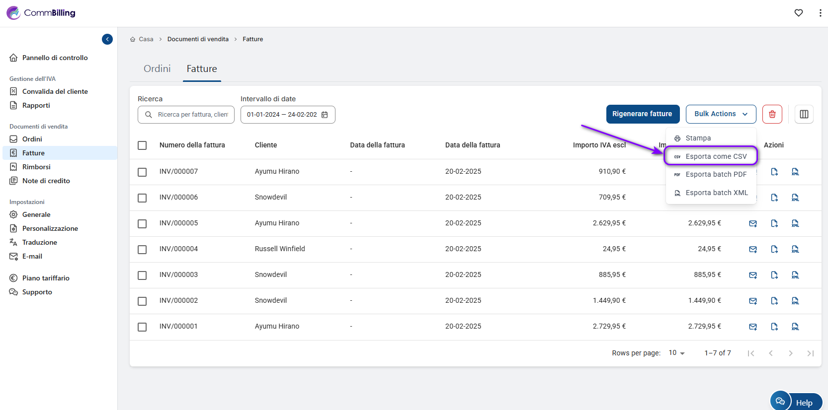Click the invoice search input field

tap(192, 115)
